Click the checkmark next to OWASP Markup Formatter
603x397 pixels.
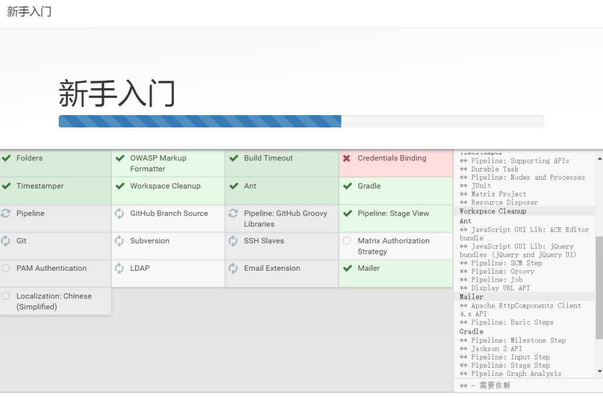120,158
